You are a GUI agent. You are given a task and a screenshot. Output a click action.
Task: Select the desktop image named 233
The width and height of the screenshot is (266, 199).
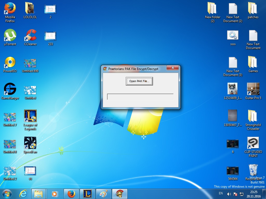[x=50, y=38]
